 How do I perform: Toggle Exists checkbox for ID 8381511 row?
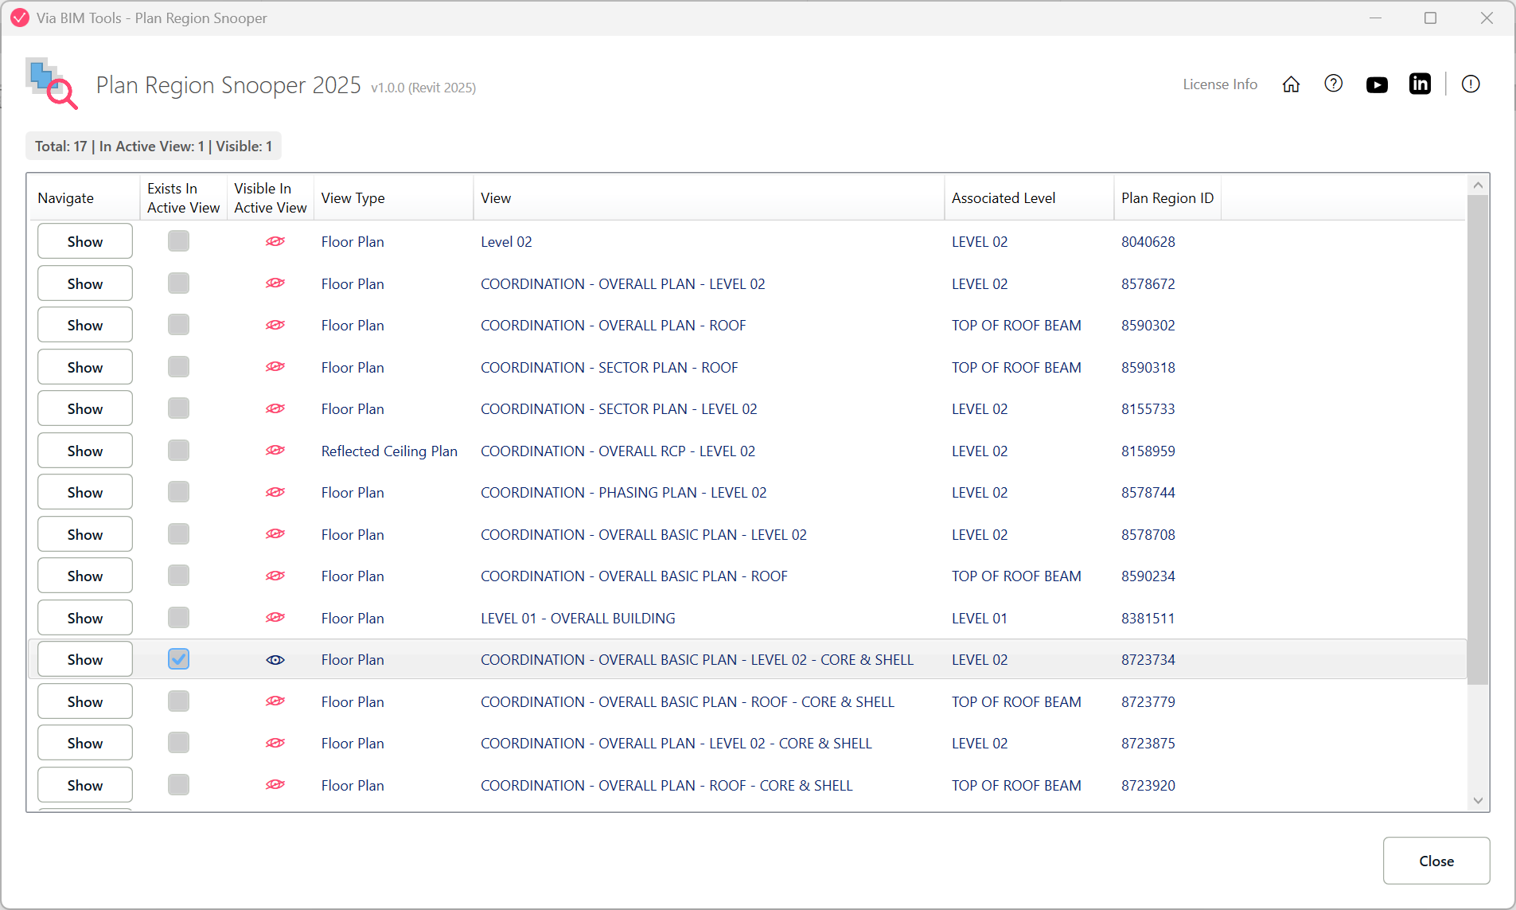178,618
